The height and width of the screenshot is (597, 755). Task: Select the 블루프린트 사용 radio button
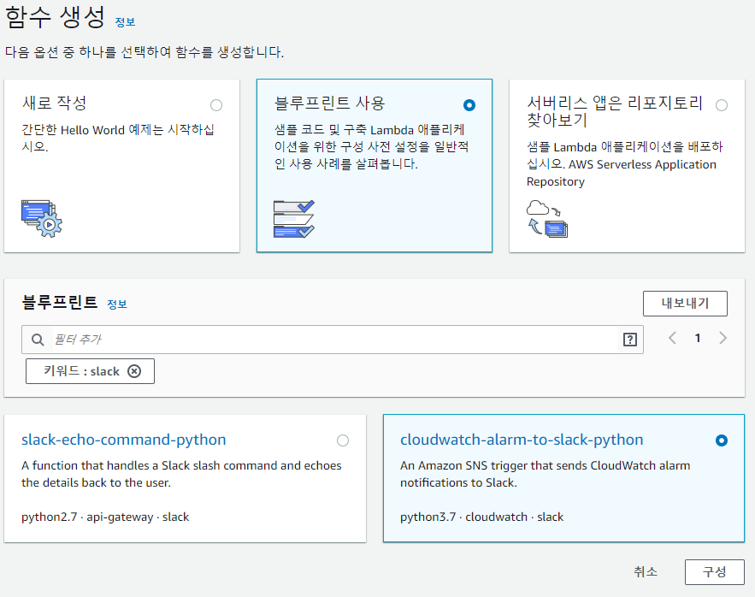point(469,105)
